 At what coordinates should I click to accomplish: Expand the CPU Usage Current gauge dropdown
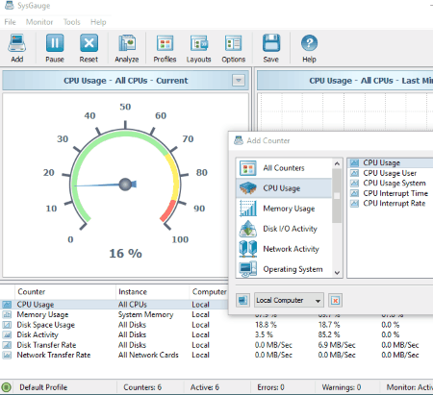pos(239,81)
